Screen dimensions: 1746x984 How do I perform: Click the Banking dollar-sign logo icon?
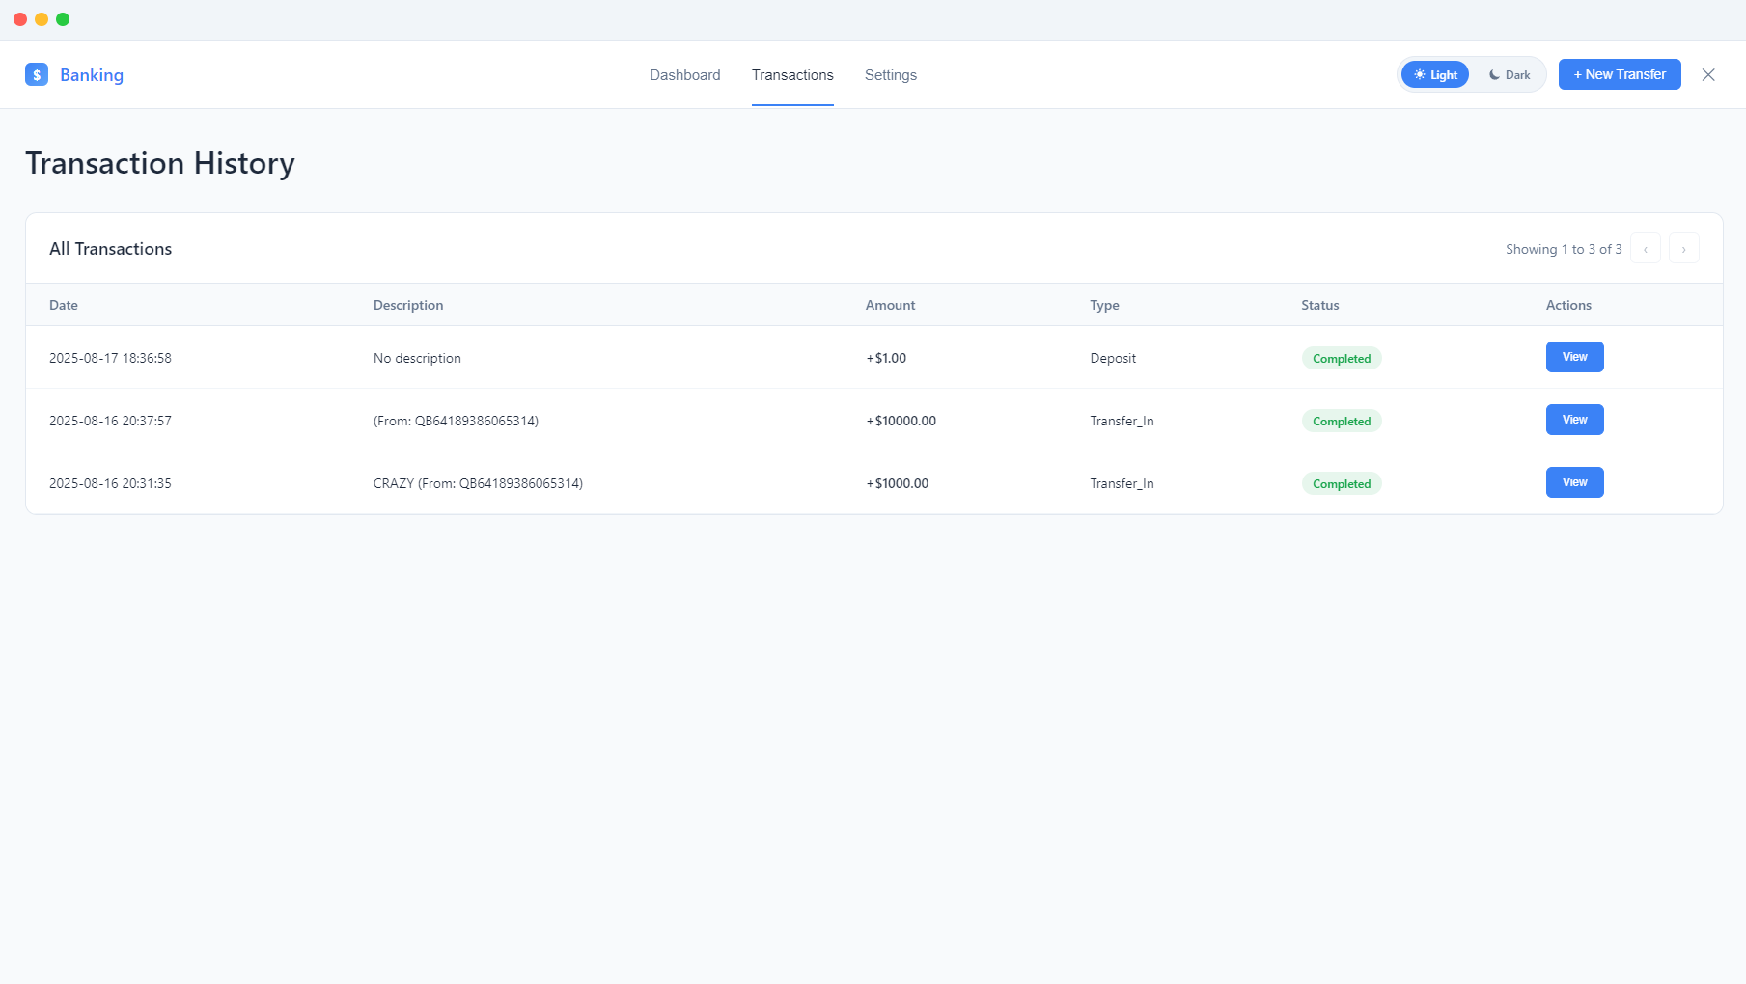coord(37,74)
